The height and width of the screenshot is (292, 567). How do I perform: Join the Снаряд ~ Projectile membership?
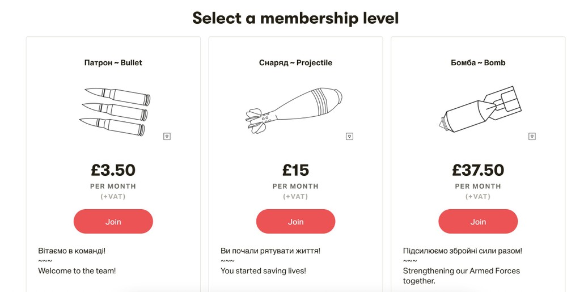click(295, 222)
